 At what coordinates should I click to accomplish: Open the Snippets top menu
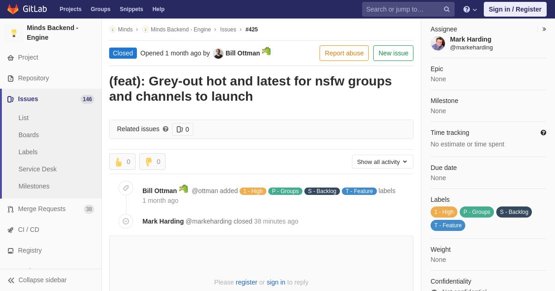131,9
